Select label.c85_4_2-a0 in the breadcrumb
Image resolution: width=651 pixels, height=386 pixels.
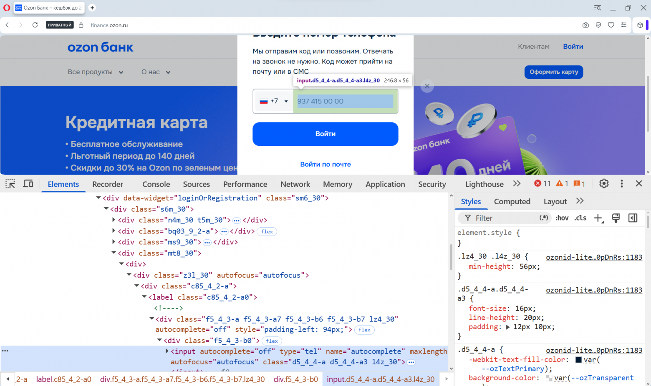point(63,379)
